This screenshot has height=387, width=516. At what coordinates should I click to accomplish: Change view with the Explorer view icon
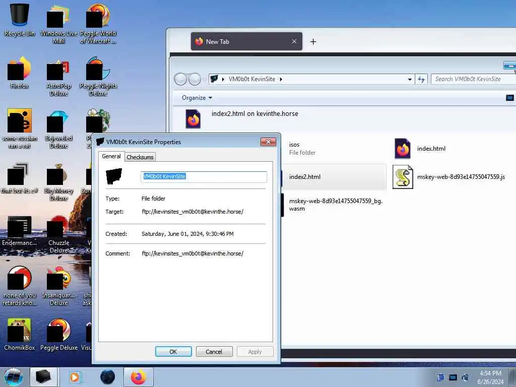click(x=510, y=98)
